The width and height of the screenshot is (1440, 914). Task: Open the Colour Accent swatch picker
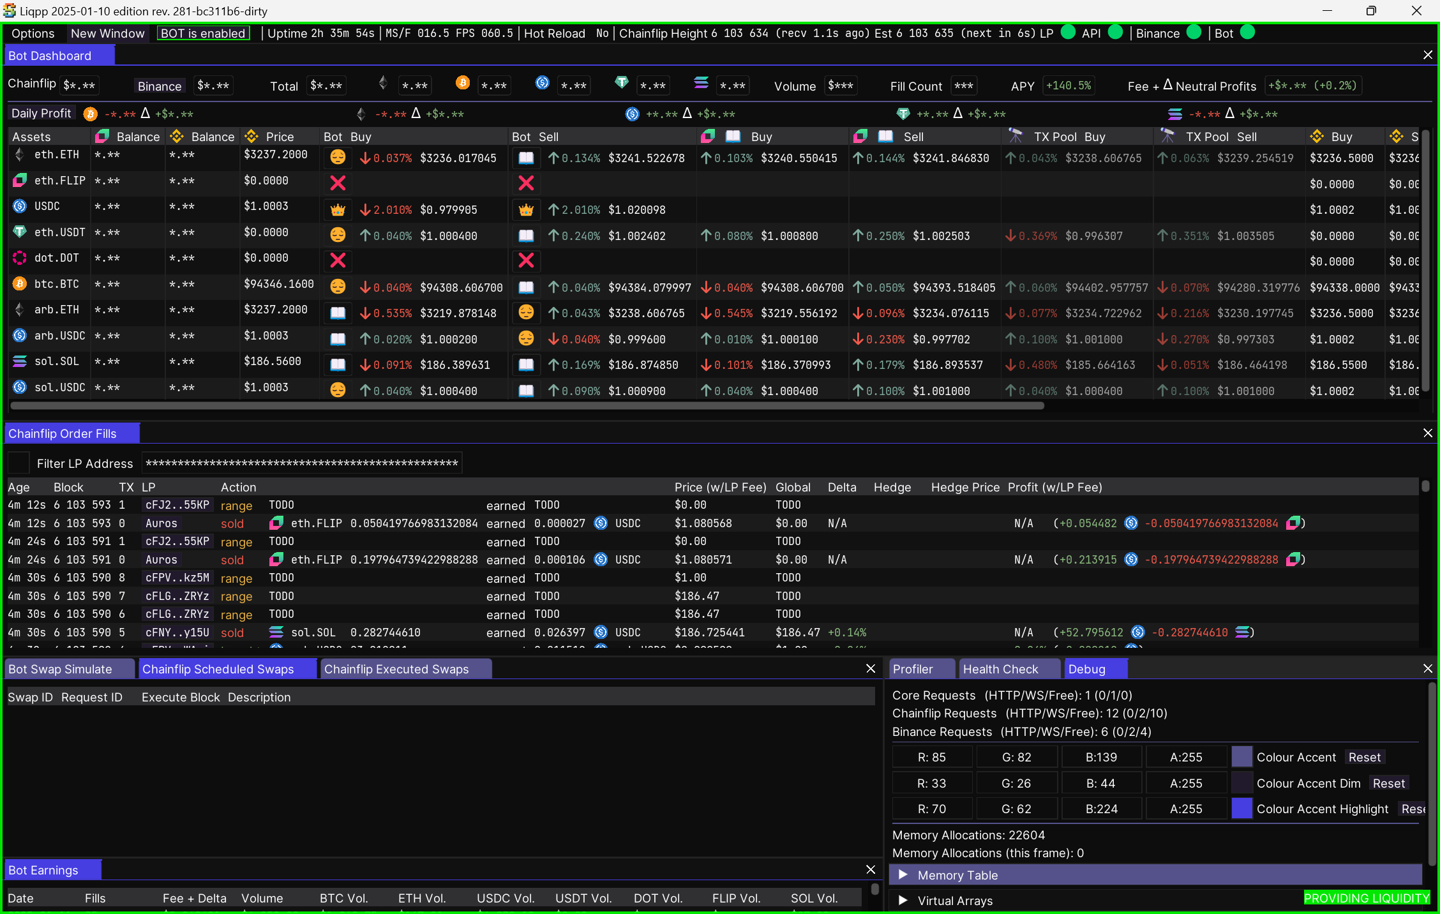1241,757
